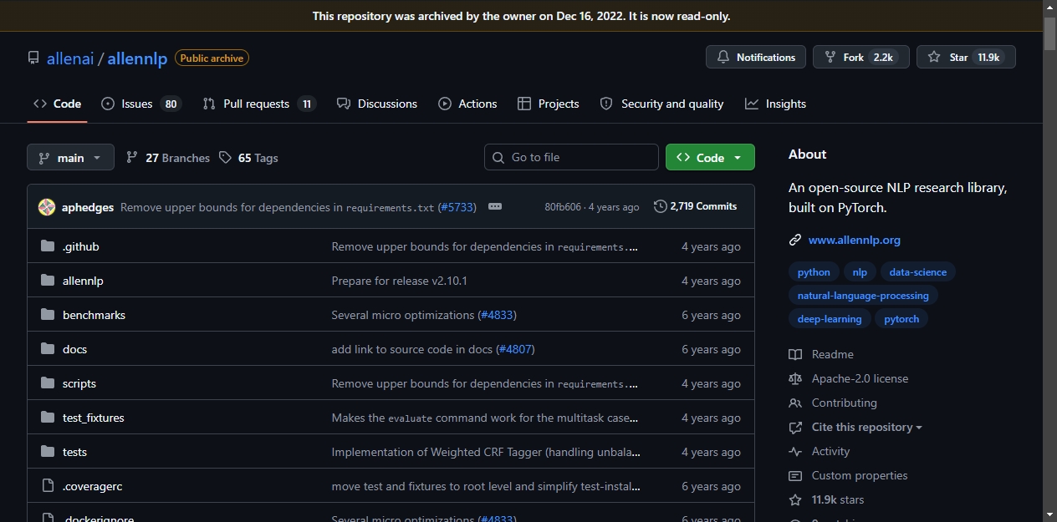Open the Actions tab
1057x522 pixels.
468,104
